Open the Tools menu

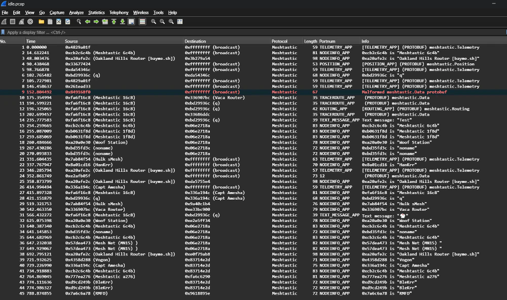[x=158, y=13]
